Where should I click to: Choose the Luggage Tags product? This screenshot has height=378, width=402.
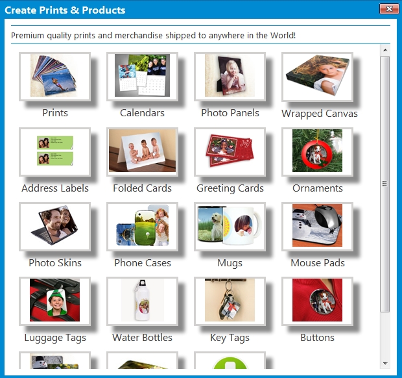55,301
